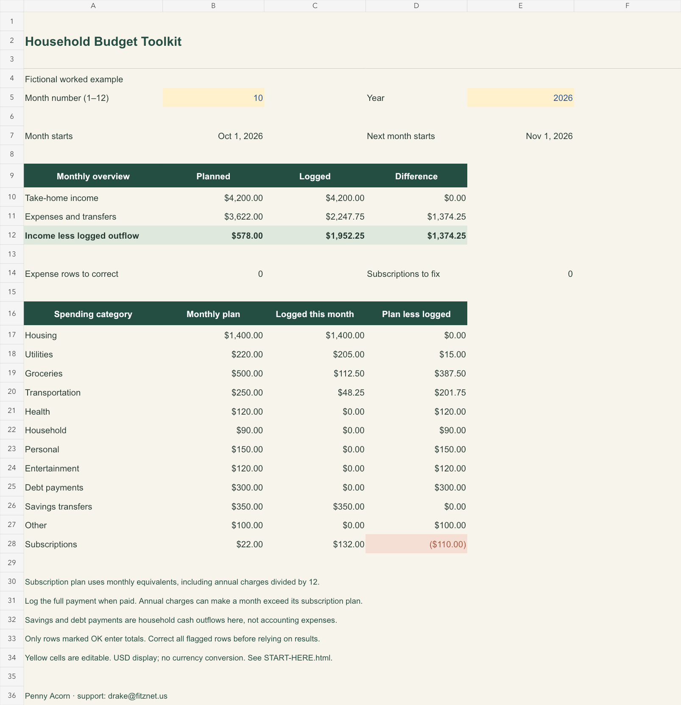Click the Planned column header cell
The width and height of the screenshot is (681, 705).
coord(213,176)
